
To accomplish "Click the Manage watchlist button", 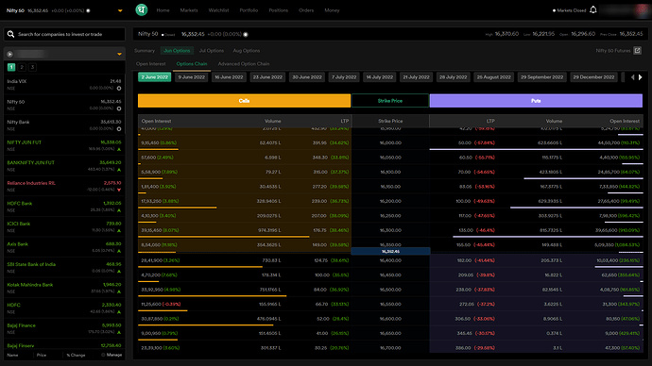I will (x=112, y=356).
